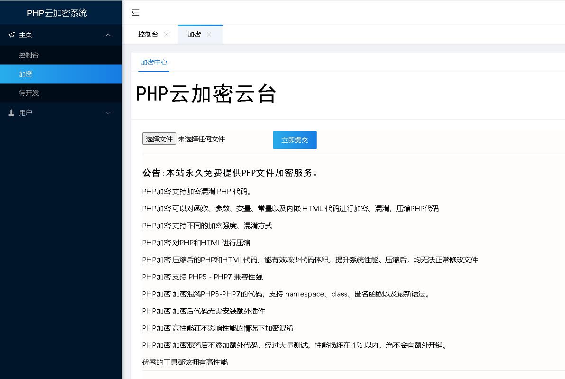565x379 pixels.
Task: Click the PHP云加密云台 page heading
Action: (x=206, y=94)
